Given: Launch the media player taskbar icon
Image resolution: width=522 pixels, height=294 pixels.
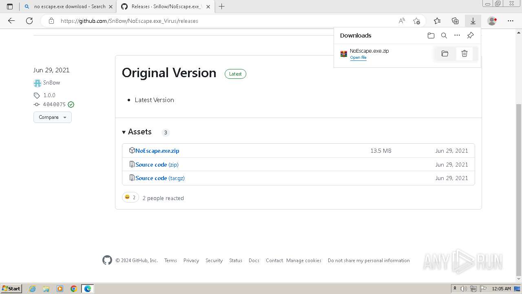Looking at the screenshot, I should pos(60,289).
